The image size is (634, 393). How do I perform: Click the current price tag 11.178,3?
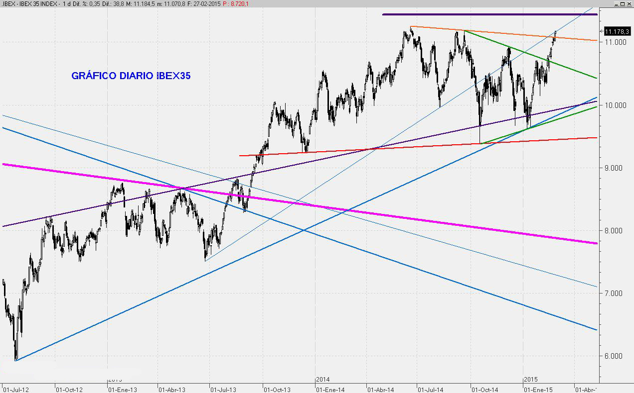617,31
